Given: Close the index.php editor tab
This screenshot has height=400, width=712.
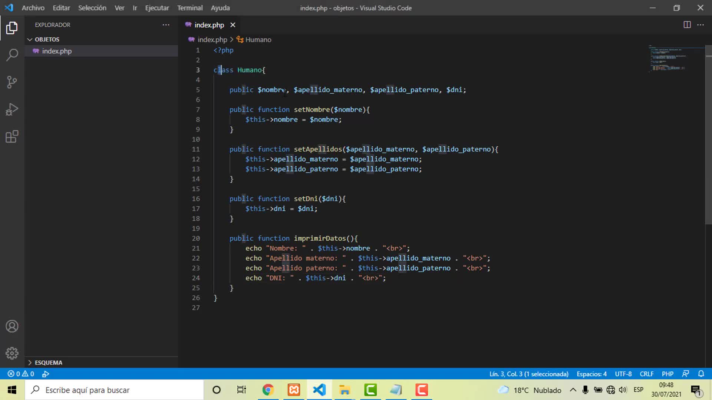Looking at the screenshot, I should tap(233, 25).
